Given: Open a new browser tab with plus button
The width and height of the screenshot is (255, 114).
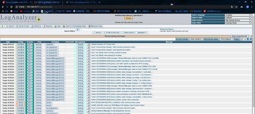Looking at the screenshot, I should pos(99,2).
